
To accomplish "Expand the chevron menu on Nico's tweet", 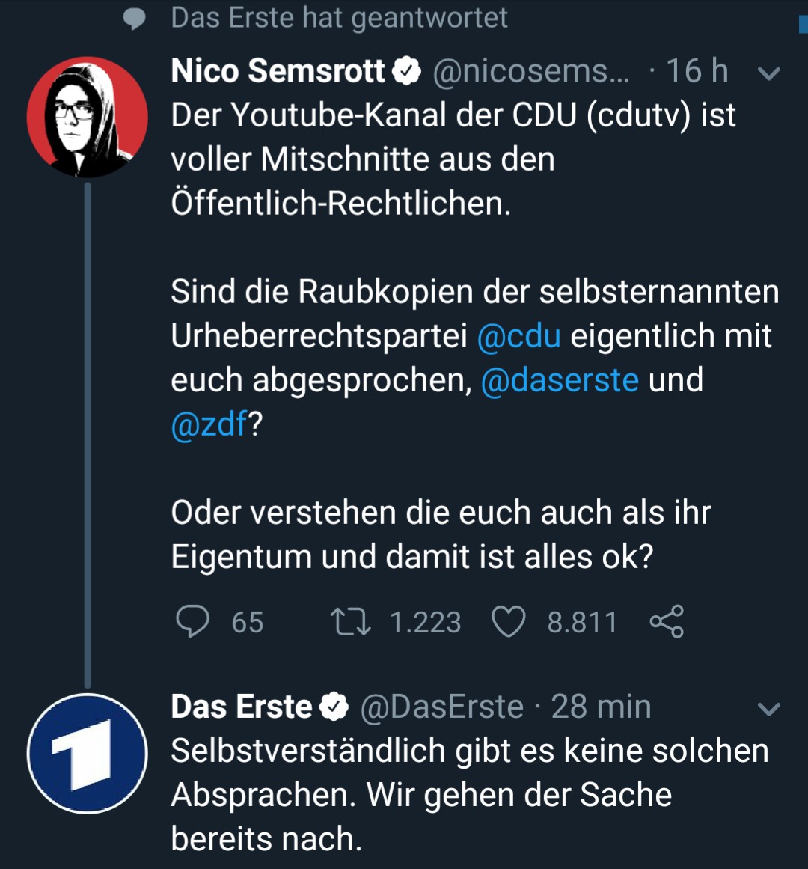I will 768,73.
